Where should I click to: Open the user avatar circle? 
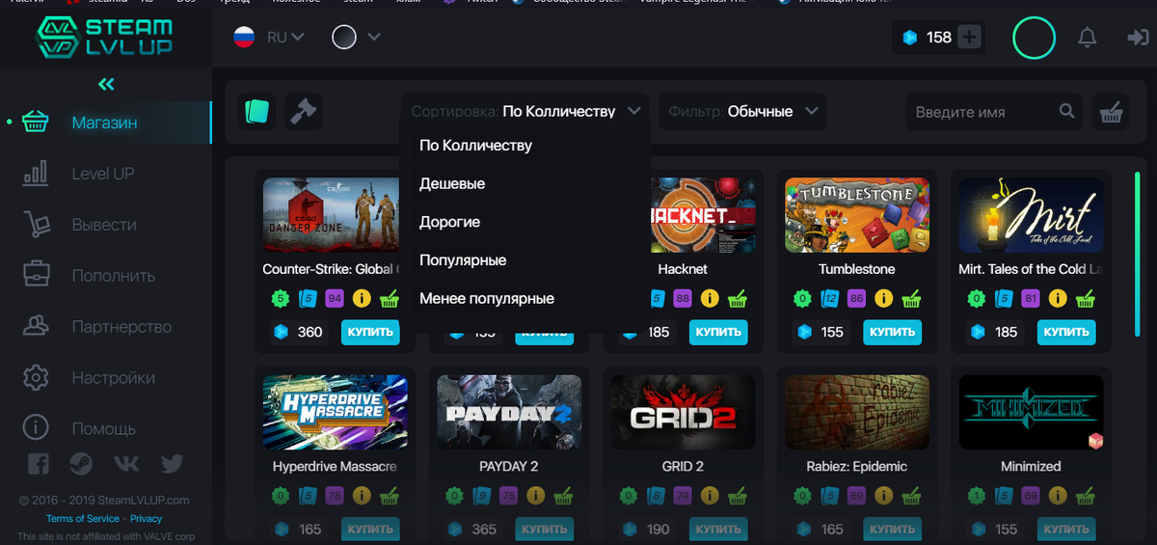click(x=1035, y=38)
